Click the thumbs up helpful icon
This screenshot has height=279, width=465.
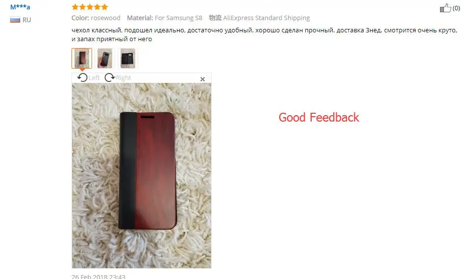point(445,8)
